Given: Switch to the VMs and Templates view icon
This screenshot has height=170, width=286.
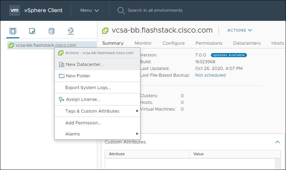Looking at the screenshot, I should tap(32, 31).
